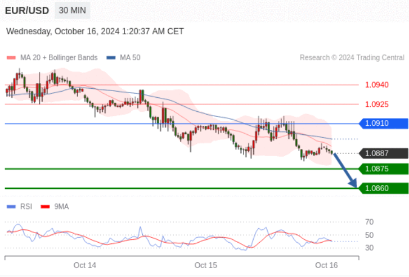Click the Oct 15 date axis label
Image resolution: width=409 pixels, height=277 pixels.
point(205,265)
